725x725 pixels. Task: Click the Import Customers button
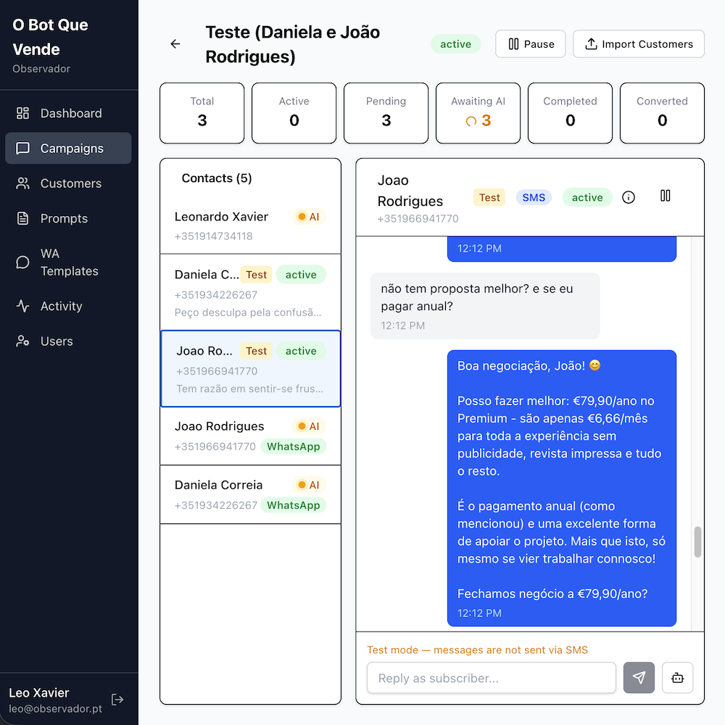coord(639,44)
